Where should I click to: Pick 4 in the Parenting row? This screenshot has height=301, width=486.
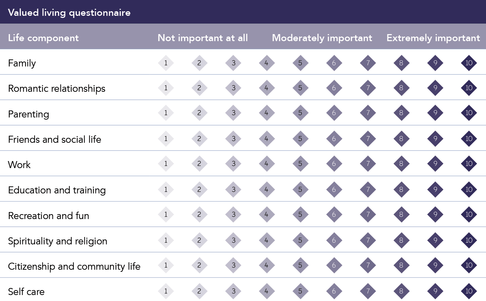coord(266,113)
